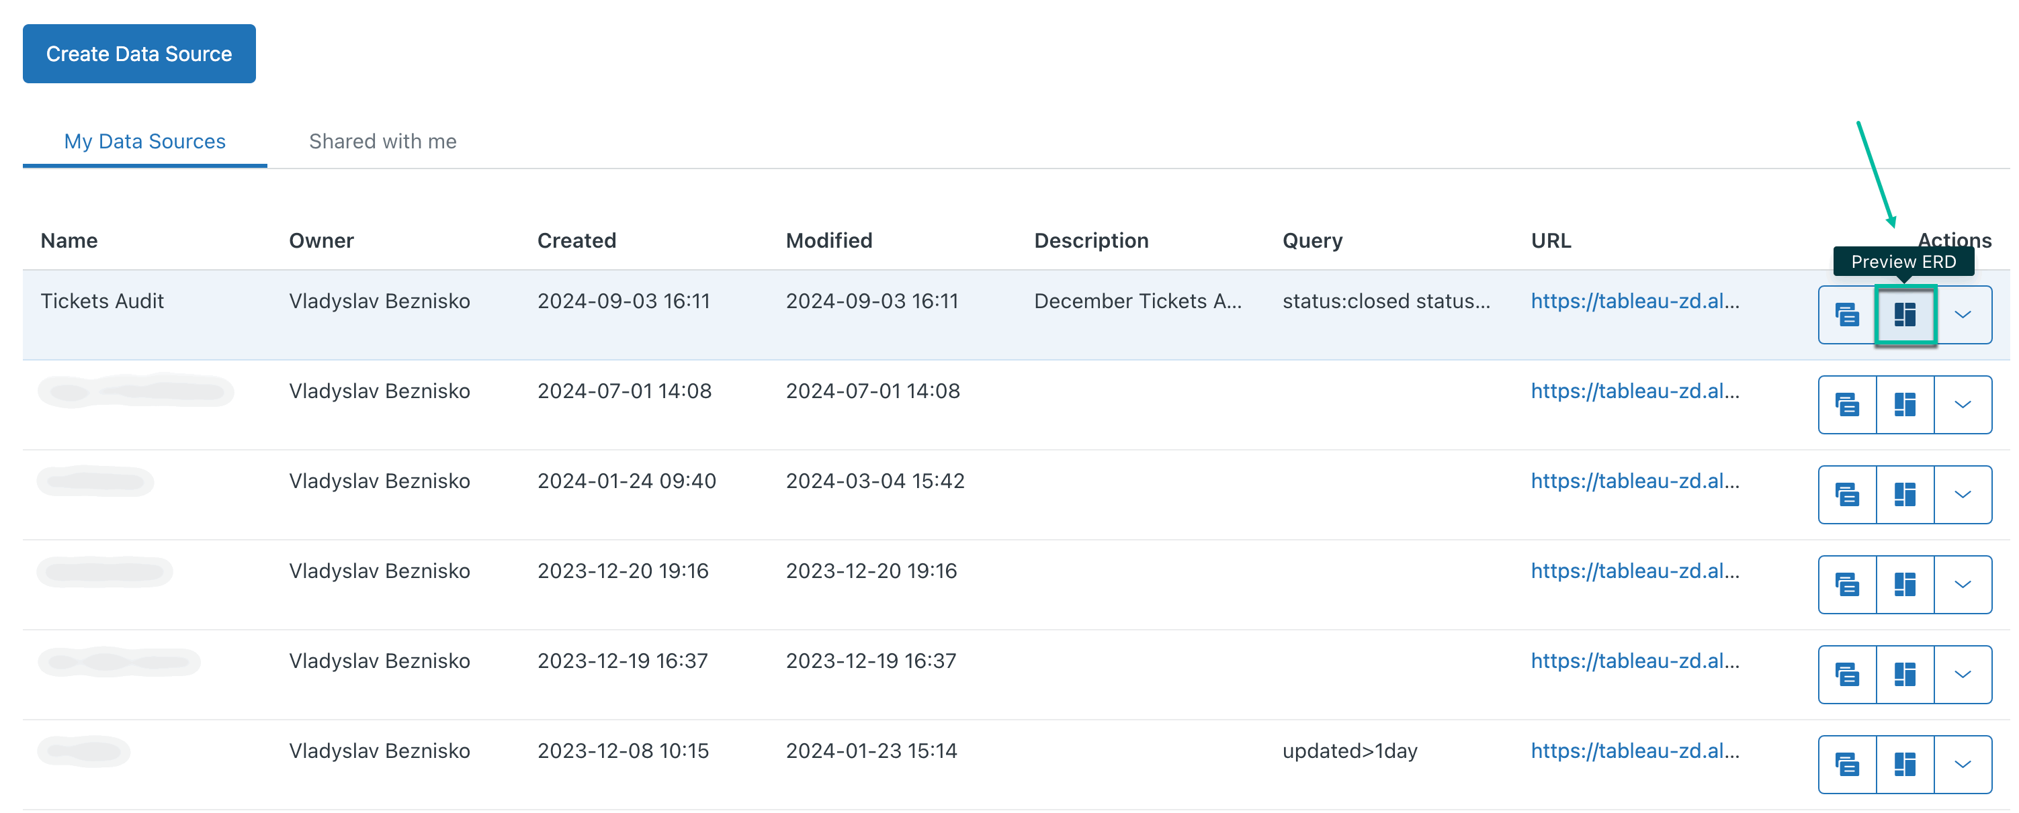Open ERD preview on 2024-07-01 row
The height and width of the screenshot is (813, 2019).
tap(1905, 404)
